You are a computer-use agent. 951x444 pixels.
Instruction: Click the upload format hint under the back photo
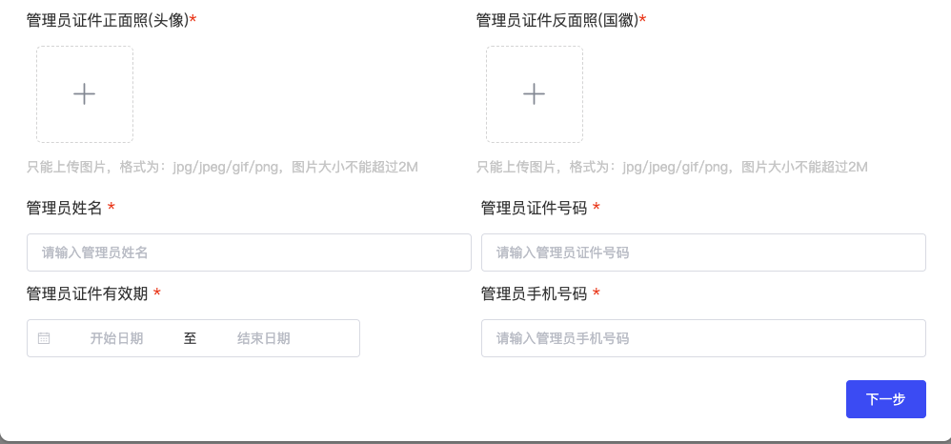(x=672, y=167)
